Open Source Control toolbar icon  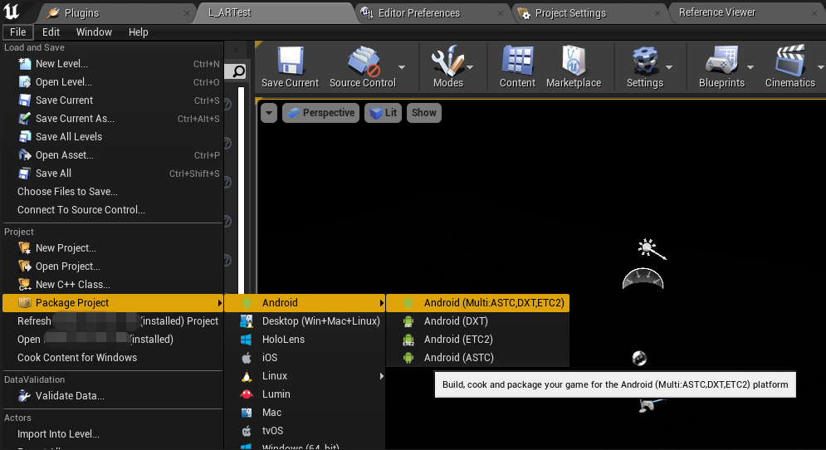(363, 61)
